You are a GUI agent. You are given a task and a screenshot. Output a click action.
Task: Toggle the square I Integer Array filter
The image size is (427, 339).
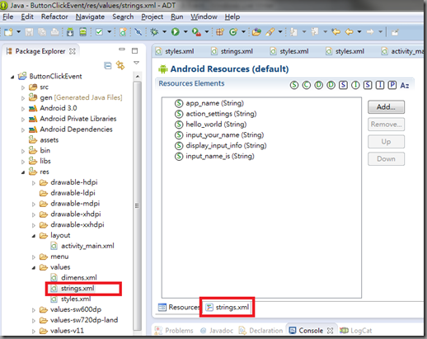pos(380,85)
